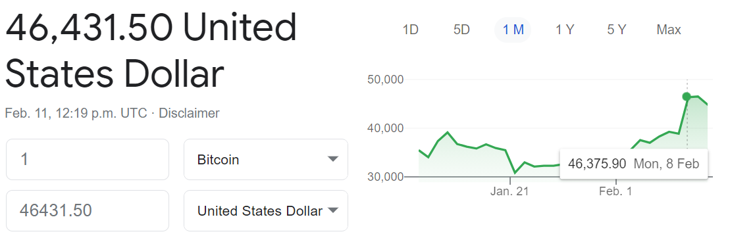
Task: Focus the Bitcoin amount field containing 1
Action: coord(87,160)
